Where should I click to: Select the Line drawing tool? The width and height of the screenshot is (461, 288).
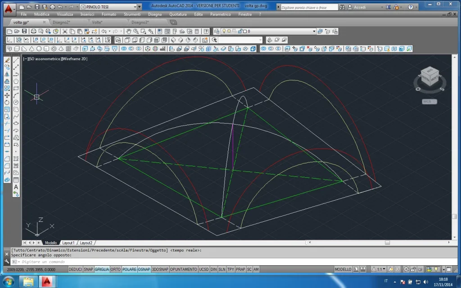pos(16,60)
